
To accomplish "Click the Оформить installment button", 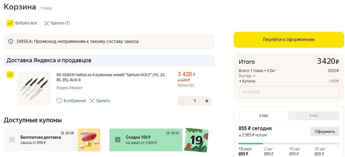I will tap(324, 131).
